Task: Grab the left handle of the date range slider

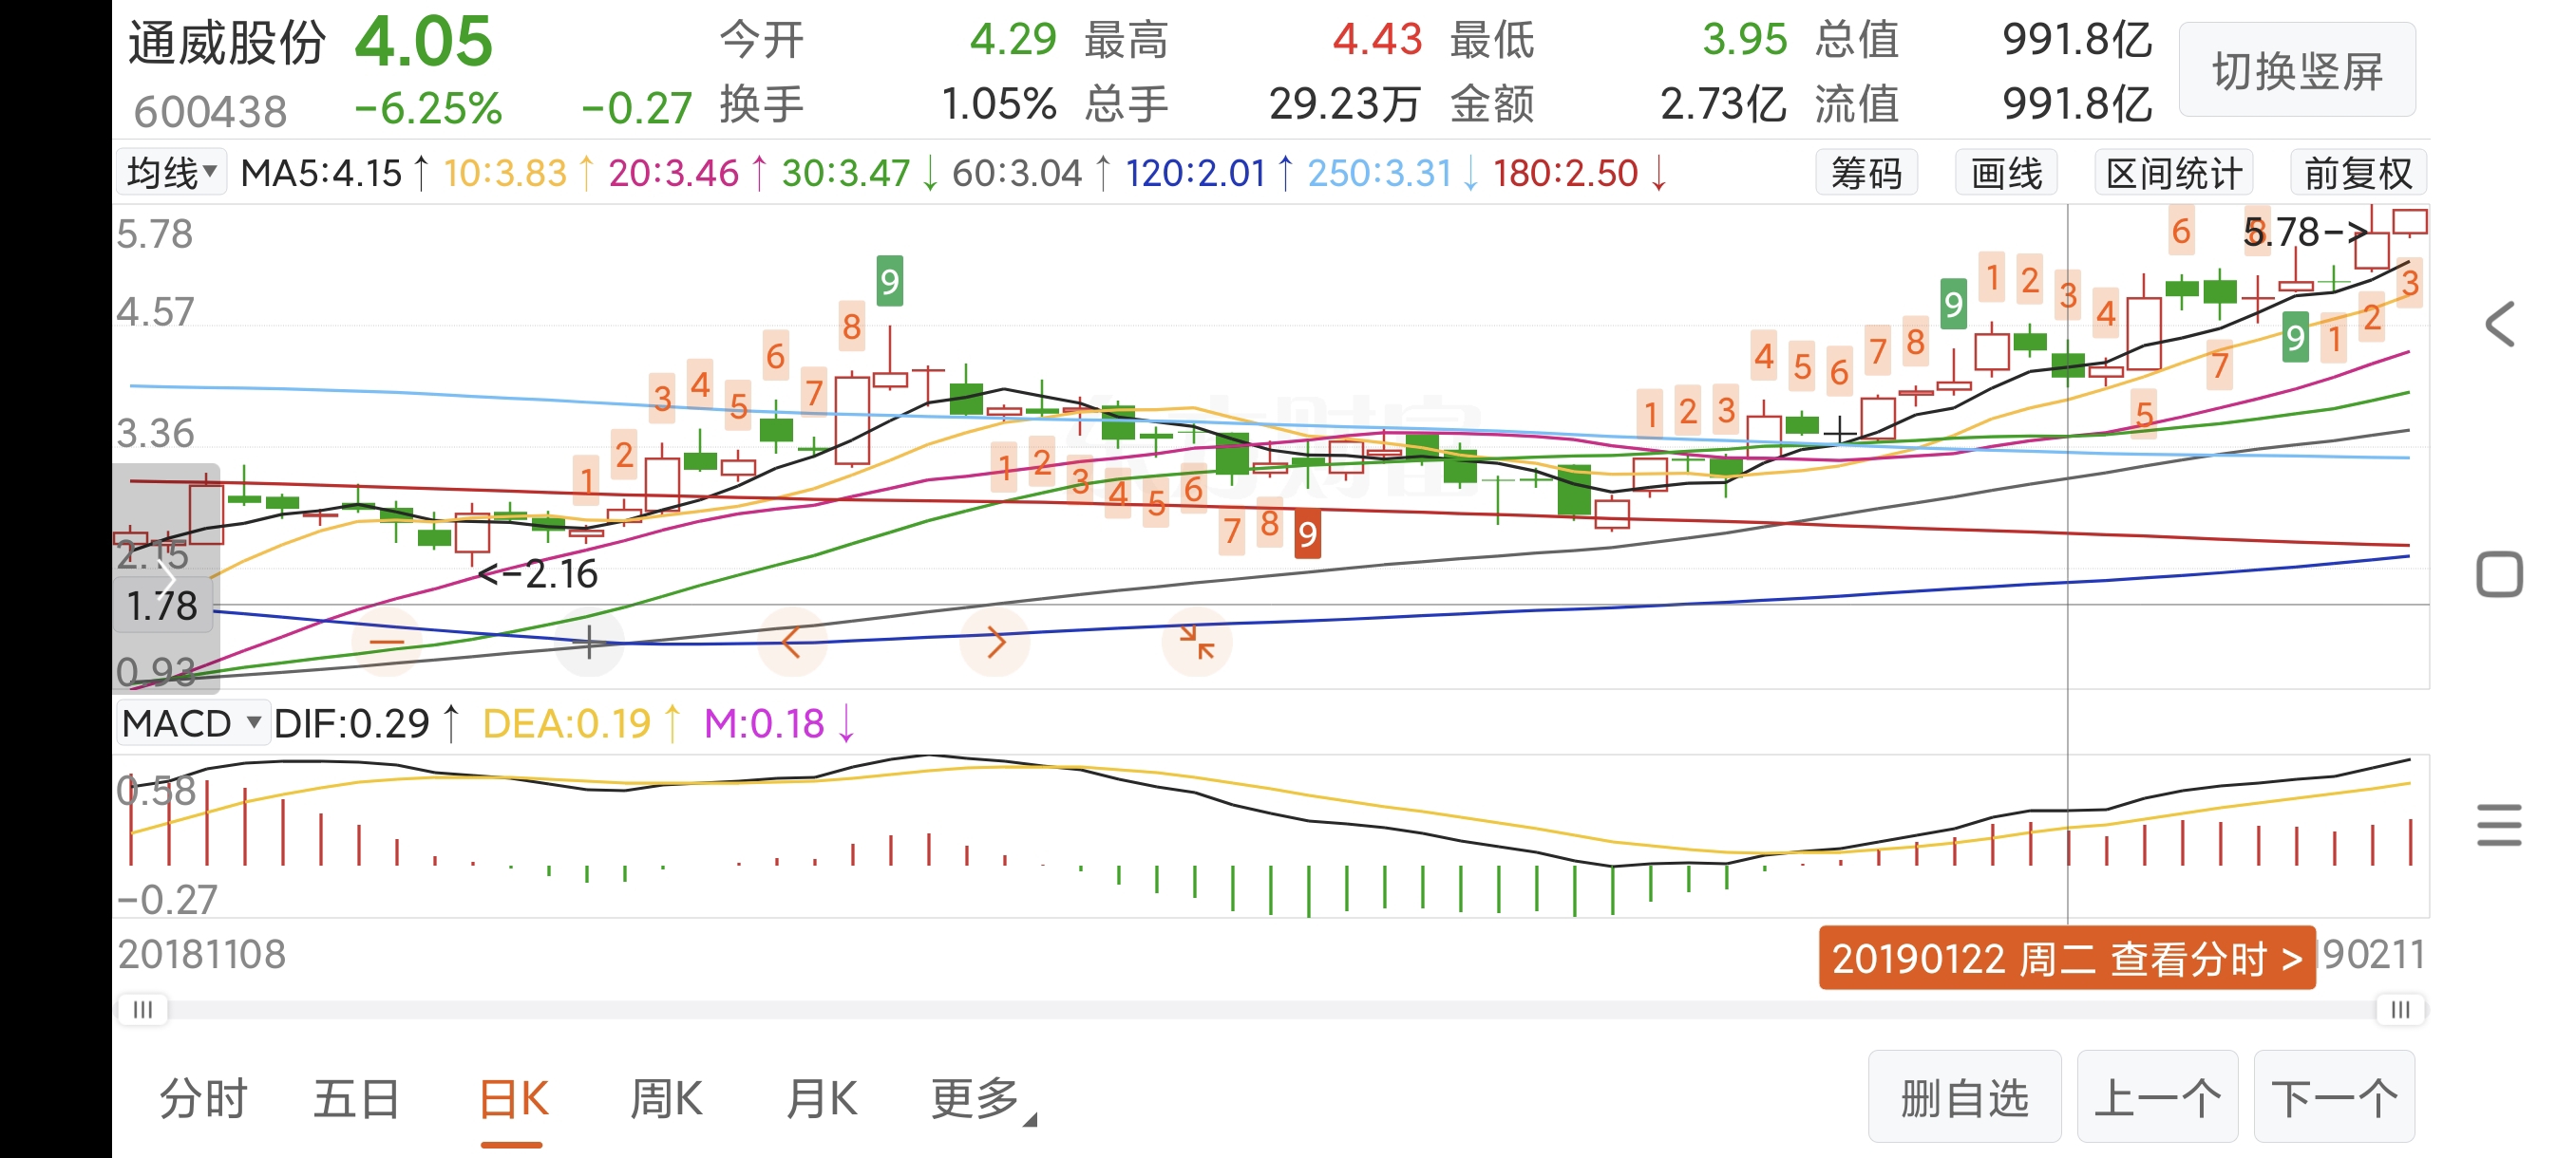Action: tap(143, 1009)
